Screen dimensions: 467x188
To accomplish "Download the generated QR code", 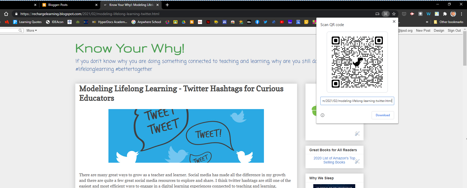I will [383, 115].
